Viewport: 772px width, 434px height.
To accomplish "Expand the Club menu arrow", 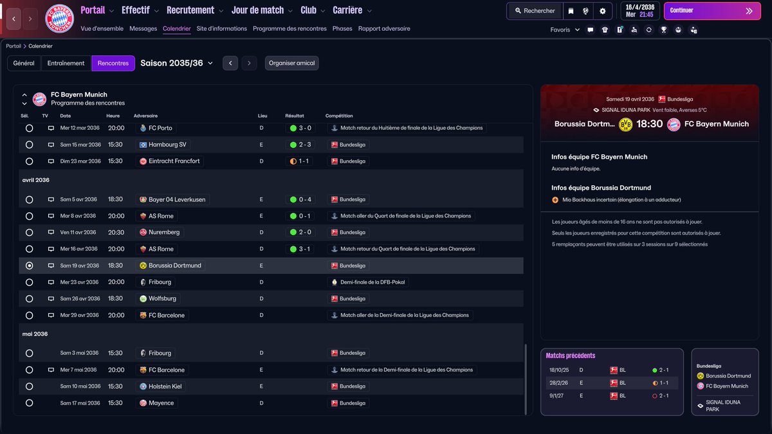I will [x=323, y=11].
